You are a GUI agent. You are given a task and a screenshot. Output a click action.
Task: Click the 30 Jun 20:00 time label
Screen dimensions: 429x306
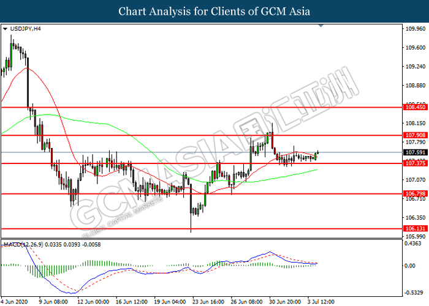(x=285, y=302)
